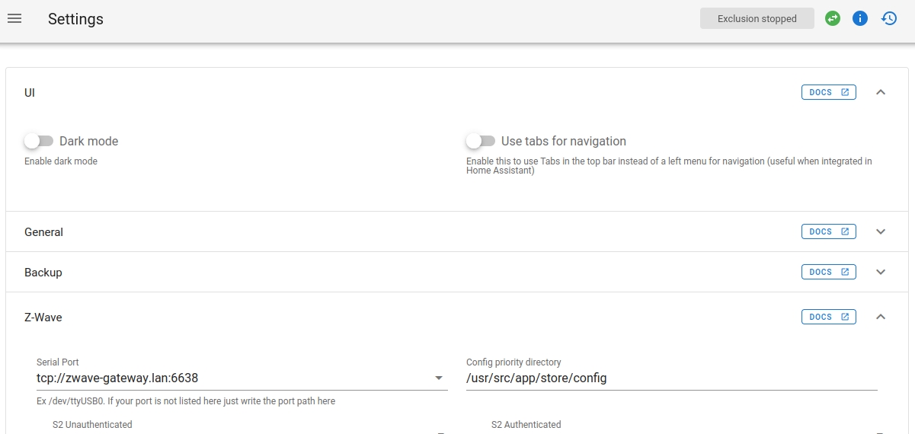
Task: Open DOCS for the Z-Wave section
Action: coord(829,317)
